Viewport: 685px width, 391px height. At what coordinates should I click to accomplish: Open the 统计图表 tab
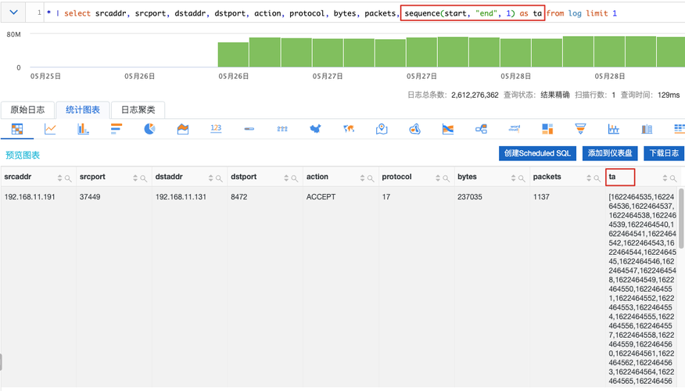[x=83, y=109]
